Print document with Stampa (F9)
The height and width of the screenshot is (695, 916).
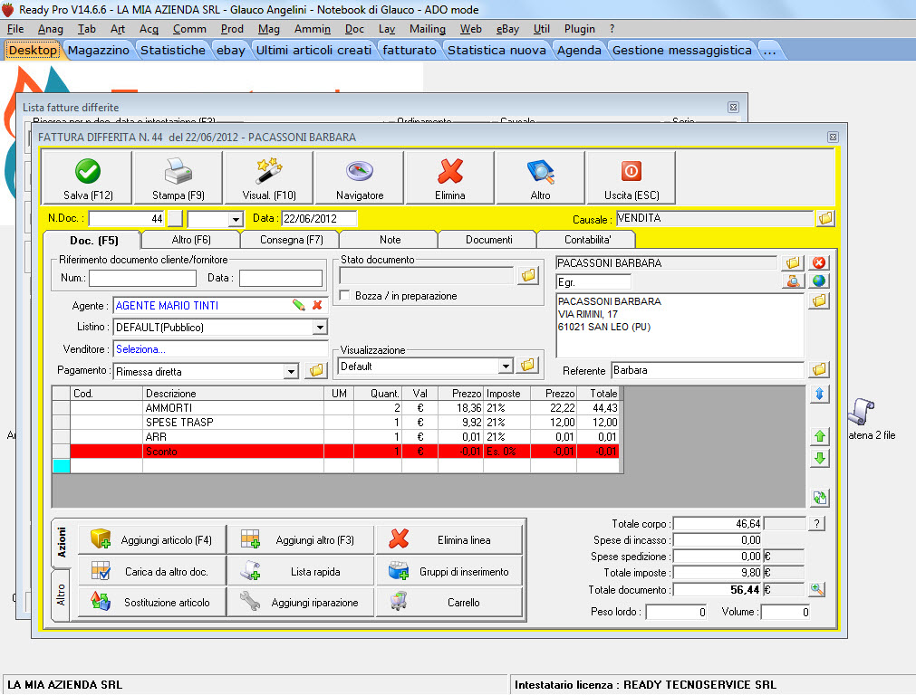click(178, 177)
